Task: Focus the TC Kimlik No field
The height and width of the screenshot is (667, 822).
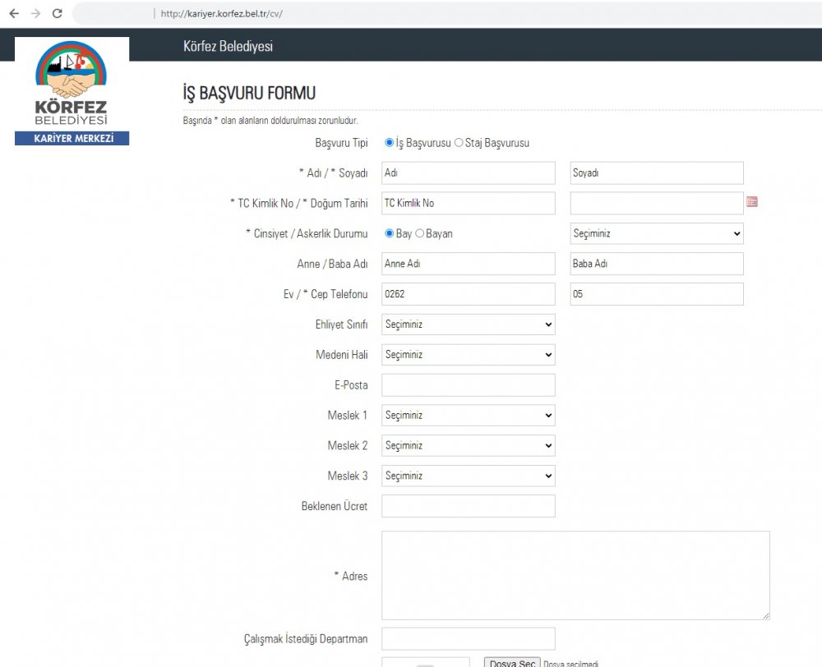Action: (x=468, y=203)
